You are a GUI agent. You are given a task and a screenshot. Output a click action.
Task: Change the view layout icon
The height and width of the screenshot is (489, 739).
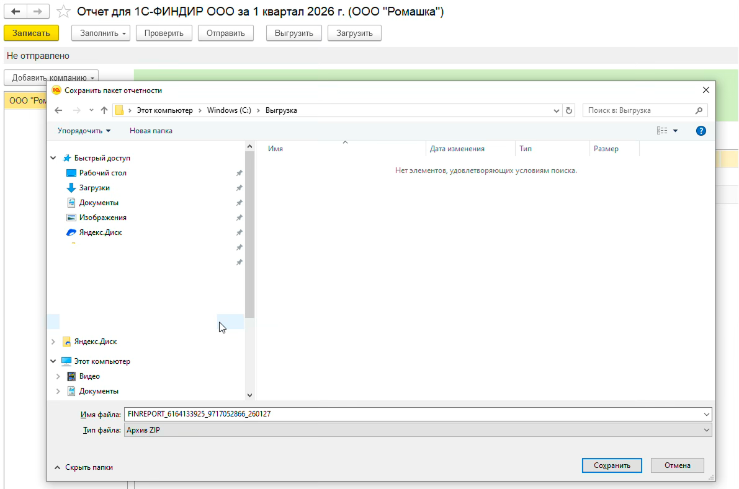[662, 131]
